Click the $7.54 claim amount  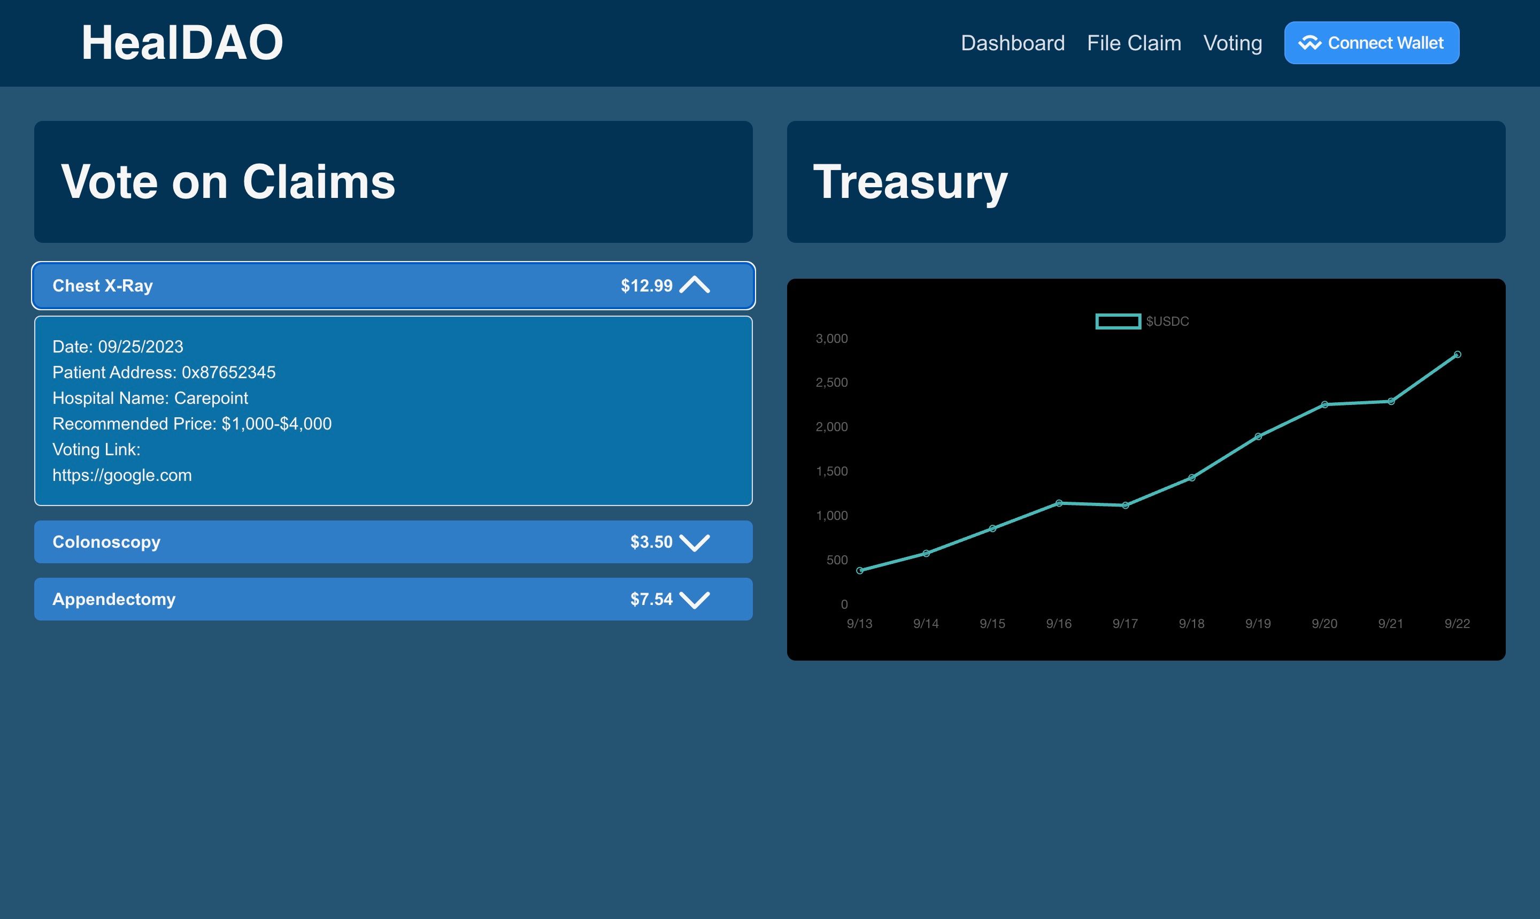click(x=651, y=599)
